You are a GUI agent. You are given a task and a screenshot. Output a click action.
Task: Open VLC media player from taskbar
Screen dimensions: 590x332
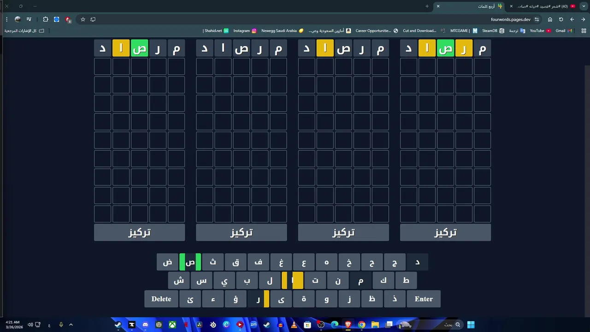(294, 325)
